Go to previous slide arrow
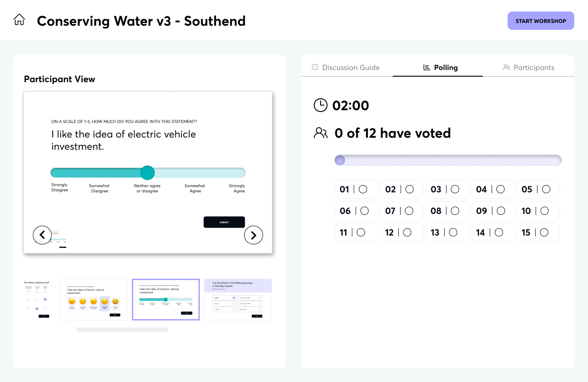The height and width of the screenshot is (382, 588). tap(42, 235)
